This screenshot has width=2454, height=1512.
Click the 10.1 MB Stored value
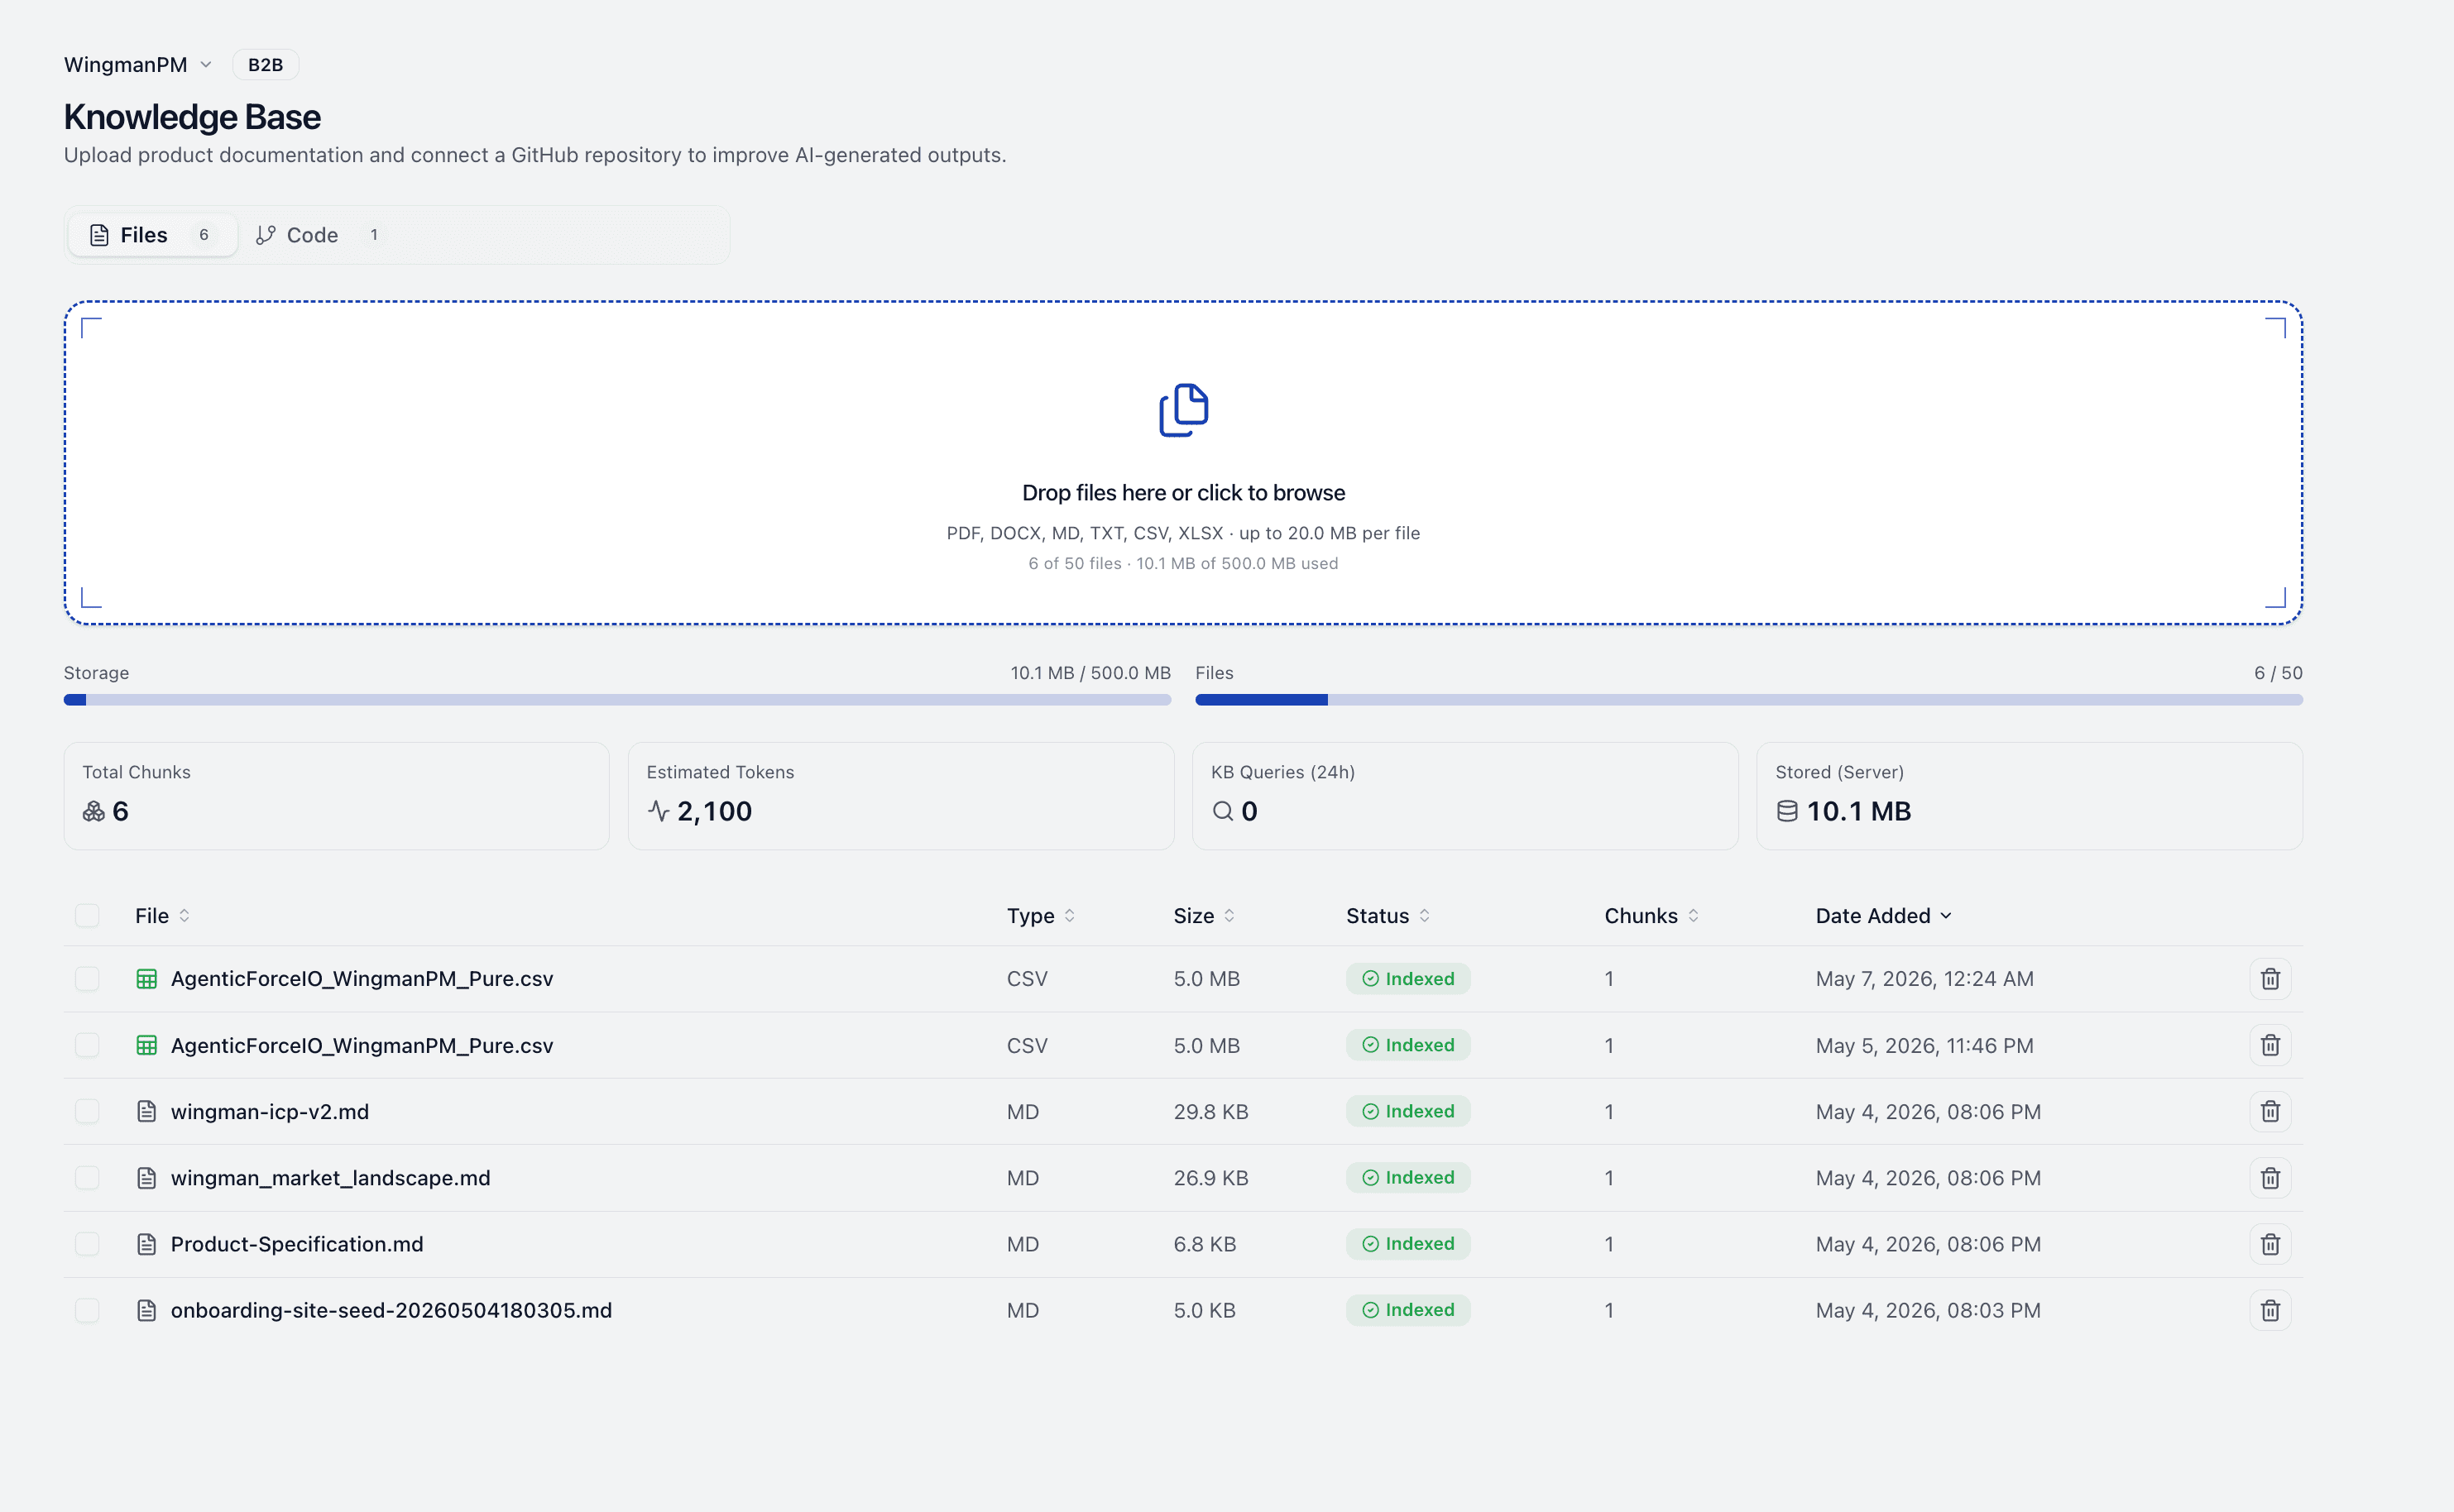coord(1859,811)
